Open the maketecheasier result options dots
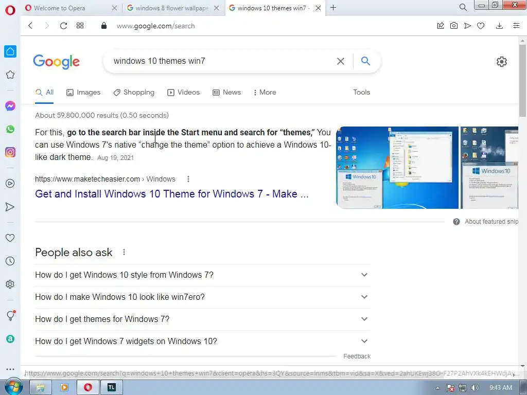The width and height of the screenshot is (527, 395). [x=188, y=179]
